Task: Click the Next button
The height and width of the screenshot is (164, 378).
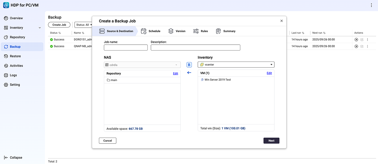Action: [271, 141]
